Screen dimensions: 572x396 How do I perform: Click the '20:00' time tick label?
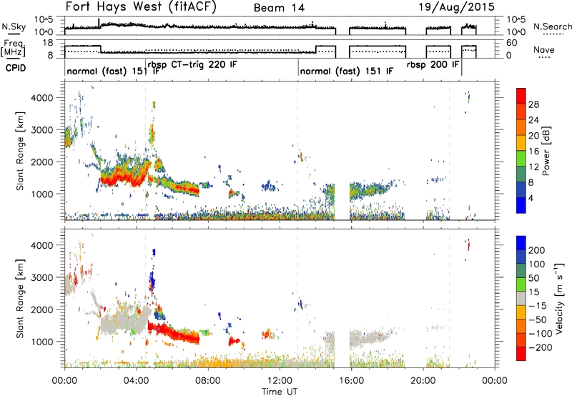pyautogui.click(x=423, y=381)
